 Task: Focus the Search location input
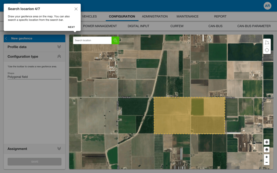pos(92,40)
